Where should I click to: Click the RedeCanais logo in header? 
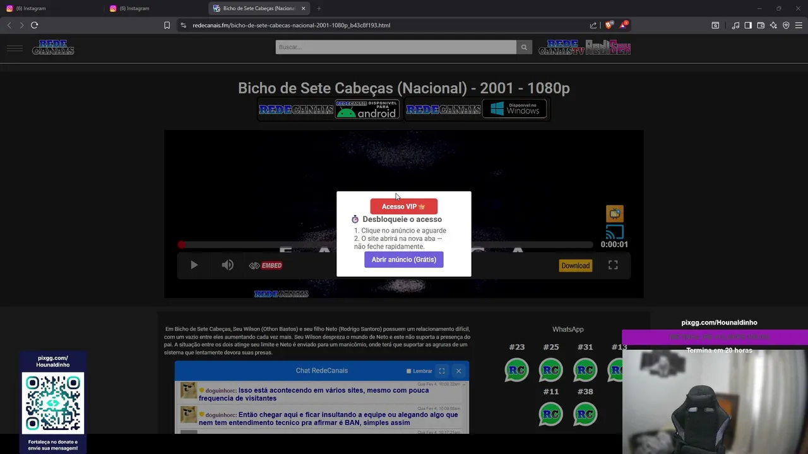(53, 47)
